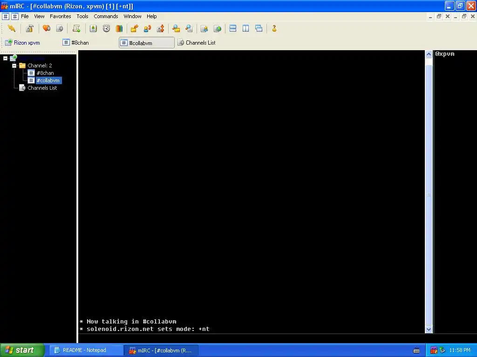Screen dimensions: 477x357
Task: Click mIRC icon in system tray
Action: [434, 350]
